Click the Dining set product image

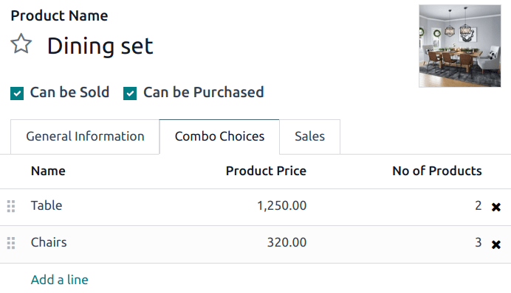460,46
